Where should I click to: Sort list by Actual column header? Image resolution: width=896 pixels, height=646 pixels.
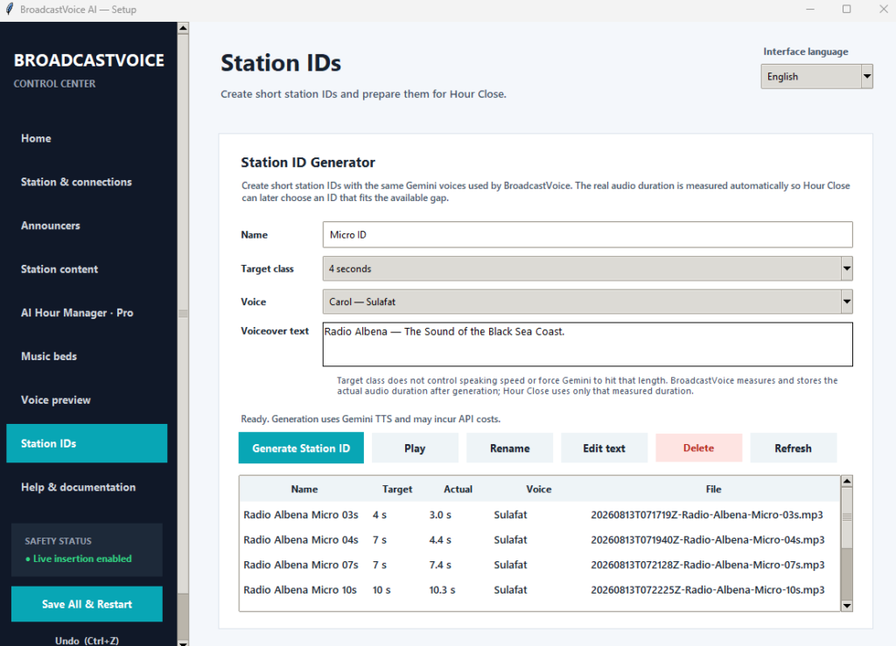(458, 489)
